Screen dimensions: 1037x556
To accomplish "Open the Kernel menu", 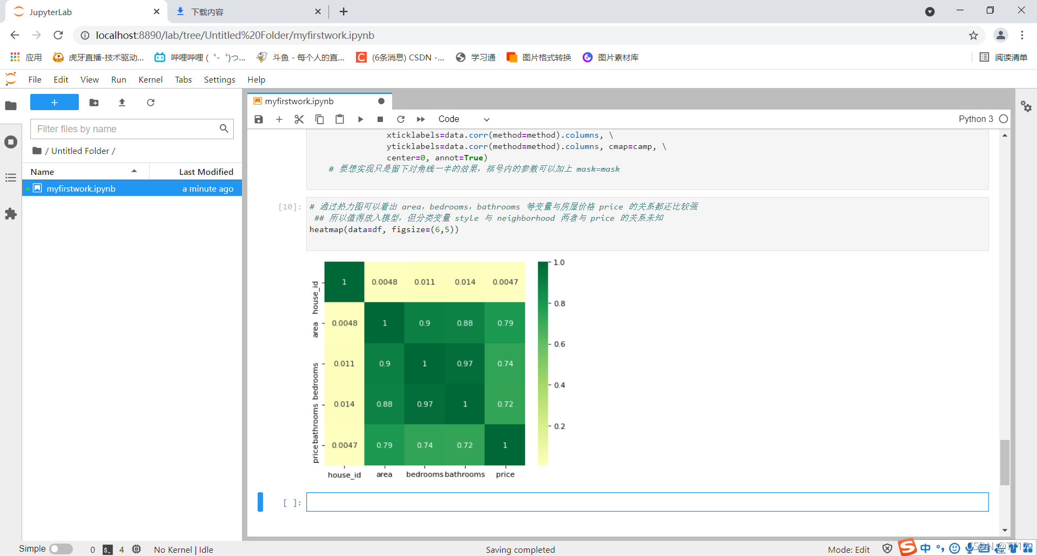I will point(151,79).
